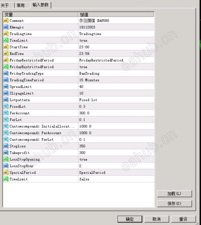Image resolution: width=201 pixels, height=225 pixels.
Task: Click the integer icon beside LossStopHour
Action: pyautogui.click(x=6, y=166)
